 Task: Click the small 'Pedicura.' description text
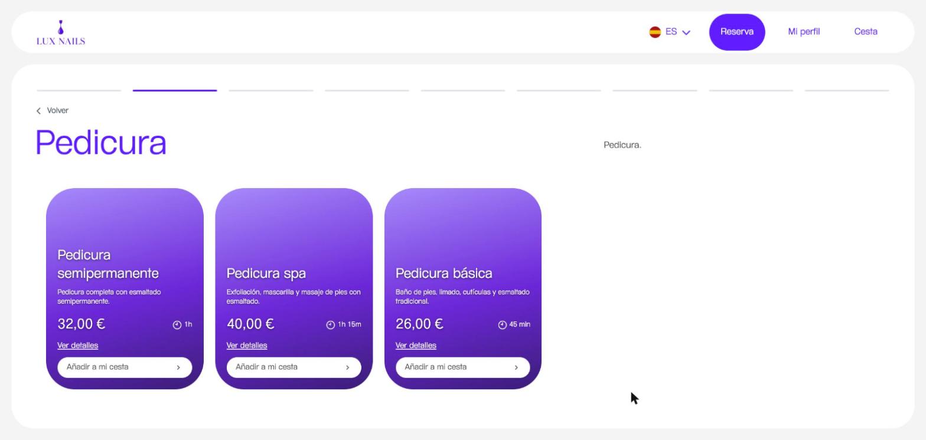(x=622, y=145)
